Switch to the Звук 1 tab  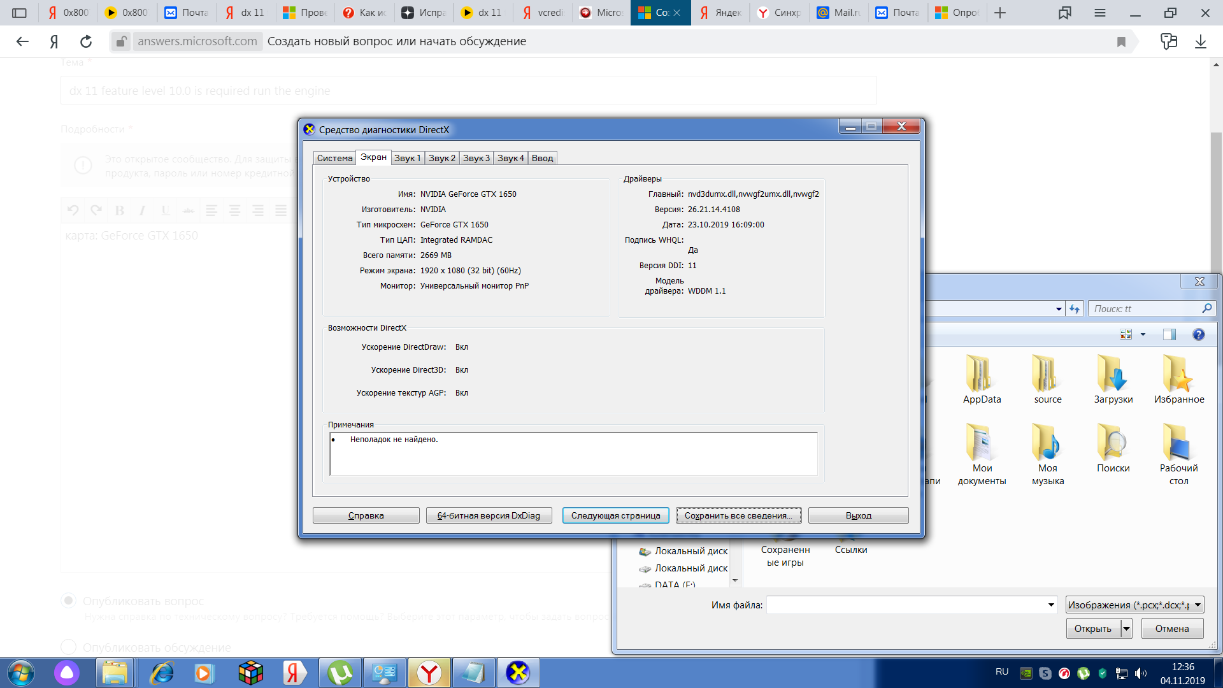pyautogui.click(x=408, y=158)
